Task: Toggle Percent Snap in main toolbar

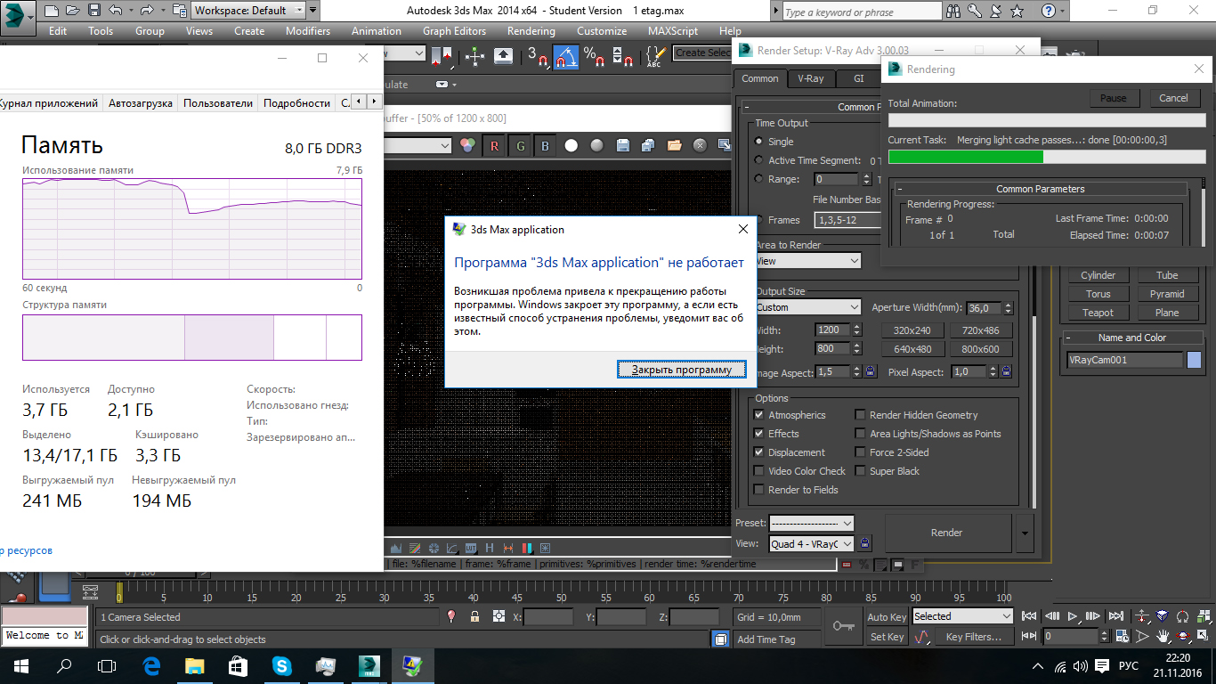Action: coord(594,56)
